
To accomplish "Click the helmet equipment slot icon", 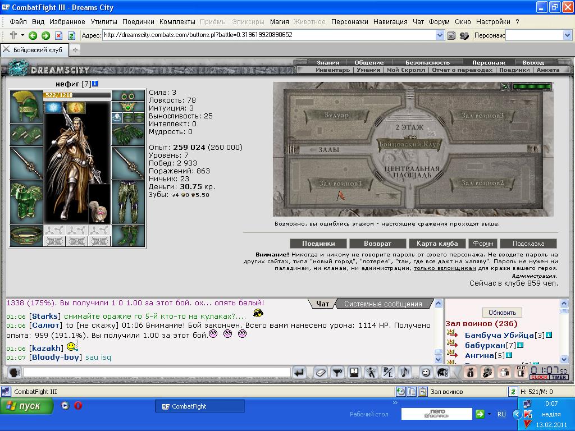I will (x=26, y=106).
